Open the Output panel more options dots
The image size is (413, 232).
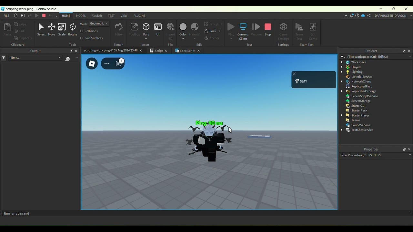click(76, 58)
